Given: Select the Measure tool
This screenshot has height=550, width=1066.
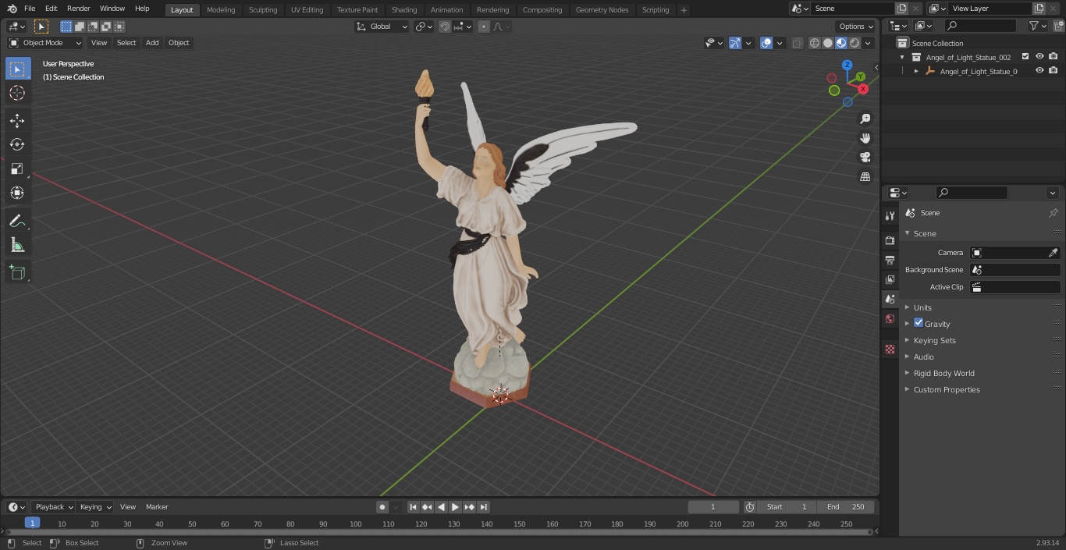Looking at the screenshot, I should point(17,245).
